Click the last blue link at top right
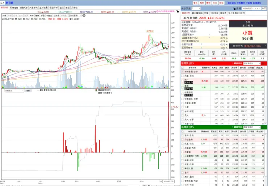This screenshot has height=186, width=268. click(257, 3)
